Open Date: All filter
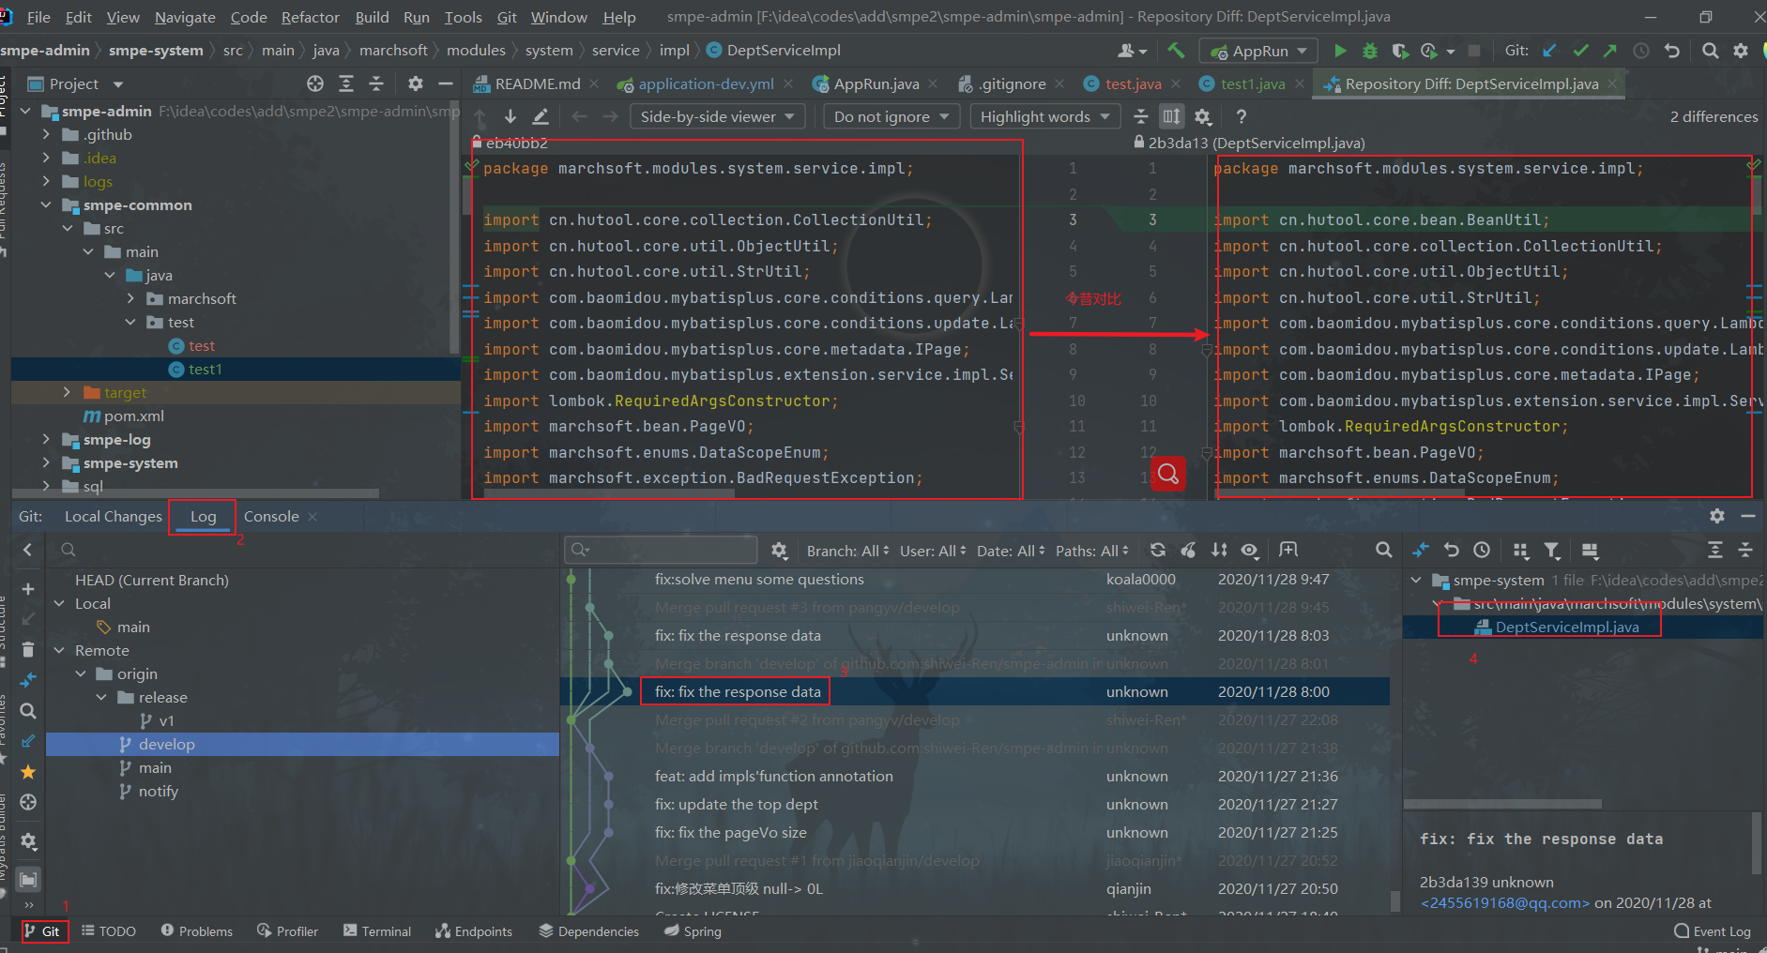 tap(1011, 551)
